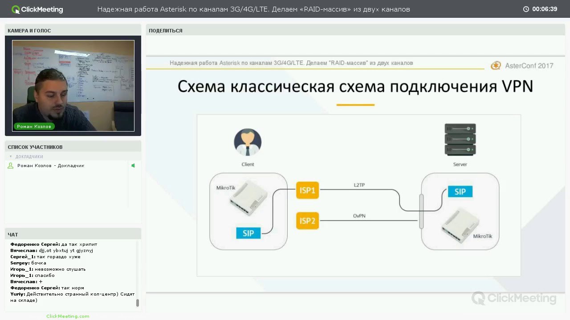Click chat message 'спасибо' from Игорь_1
570x320 pixels.
(45, 275)
